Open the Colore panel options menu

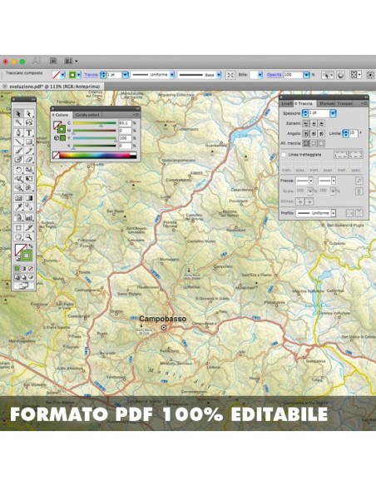coord(136,115)
